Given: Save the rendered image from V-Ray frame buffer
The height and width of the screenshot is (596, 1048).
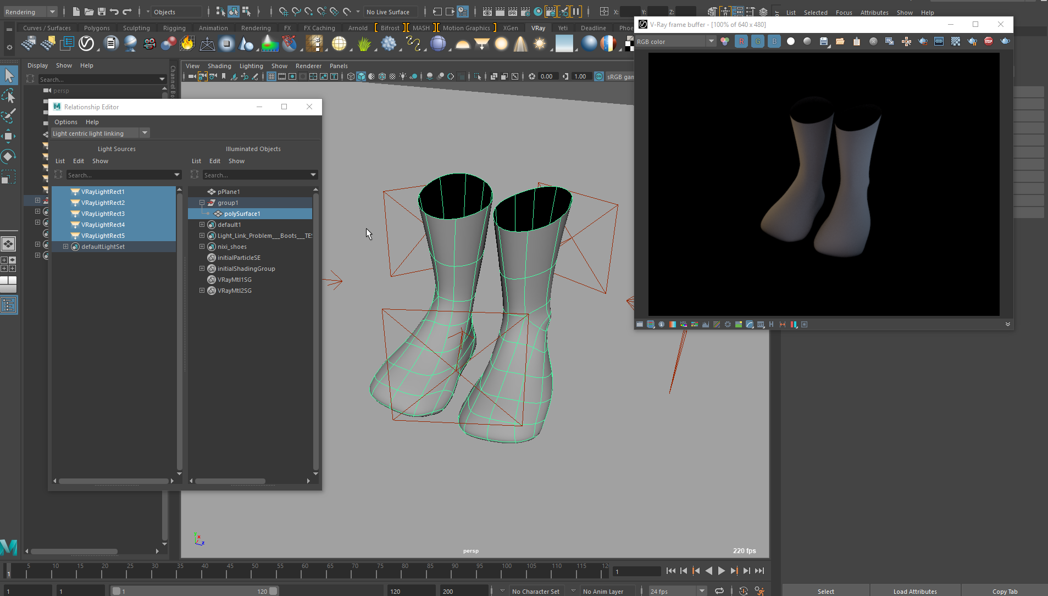Looking at the screenshot, I should tap(823, 41).
